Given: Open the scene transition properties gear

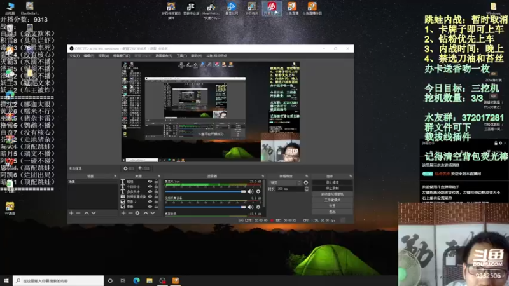Looking at the screenshot, I should tap(306, 183).
